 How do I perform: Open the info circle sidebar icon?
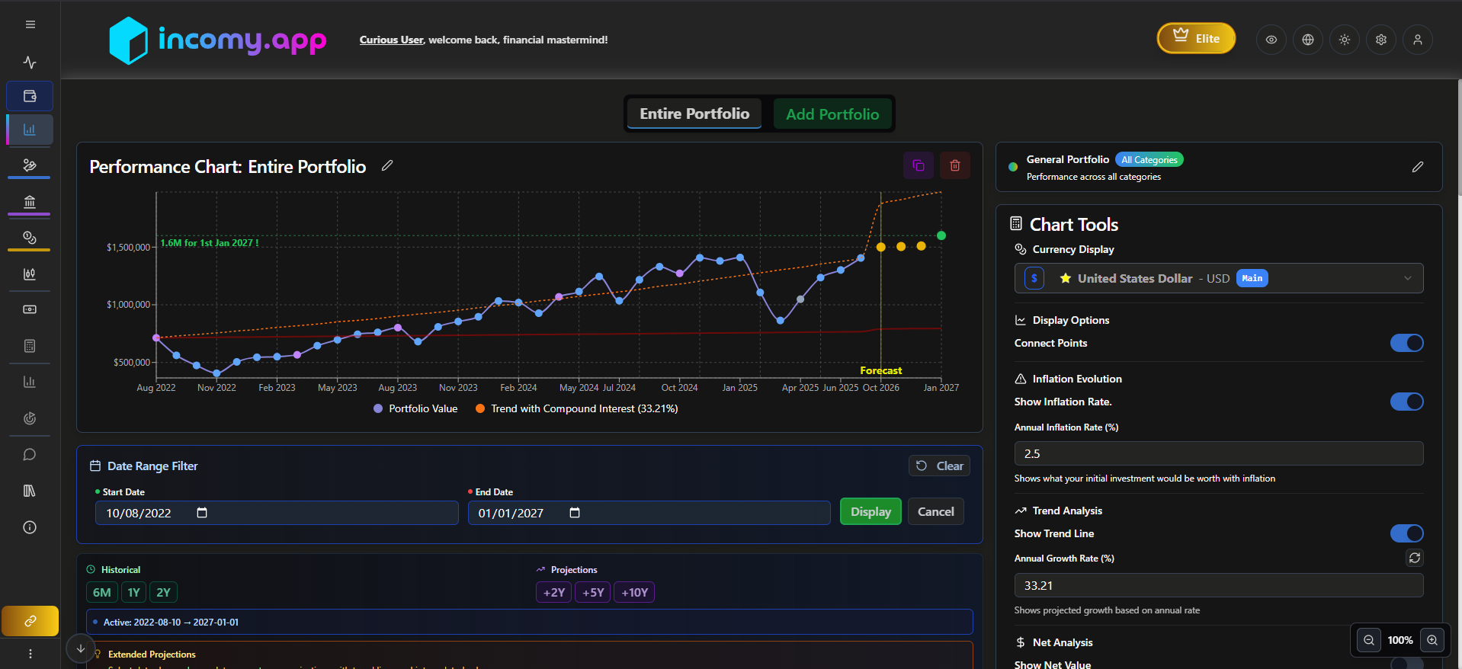[30, 527]
